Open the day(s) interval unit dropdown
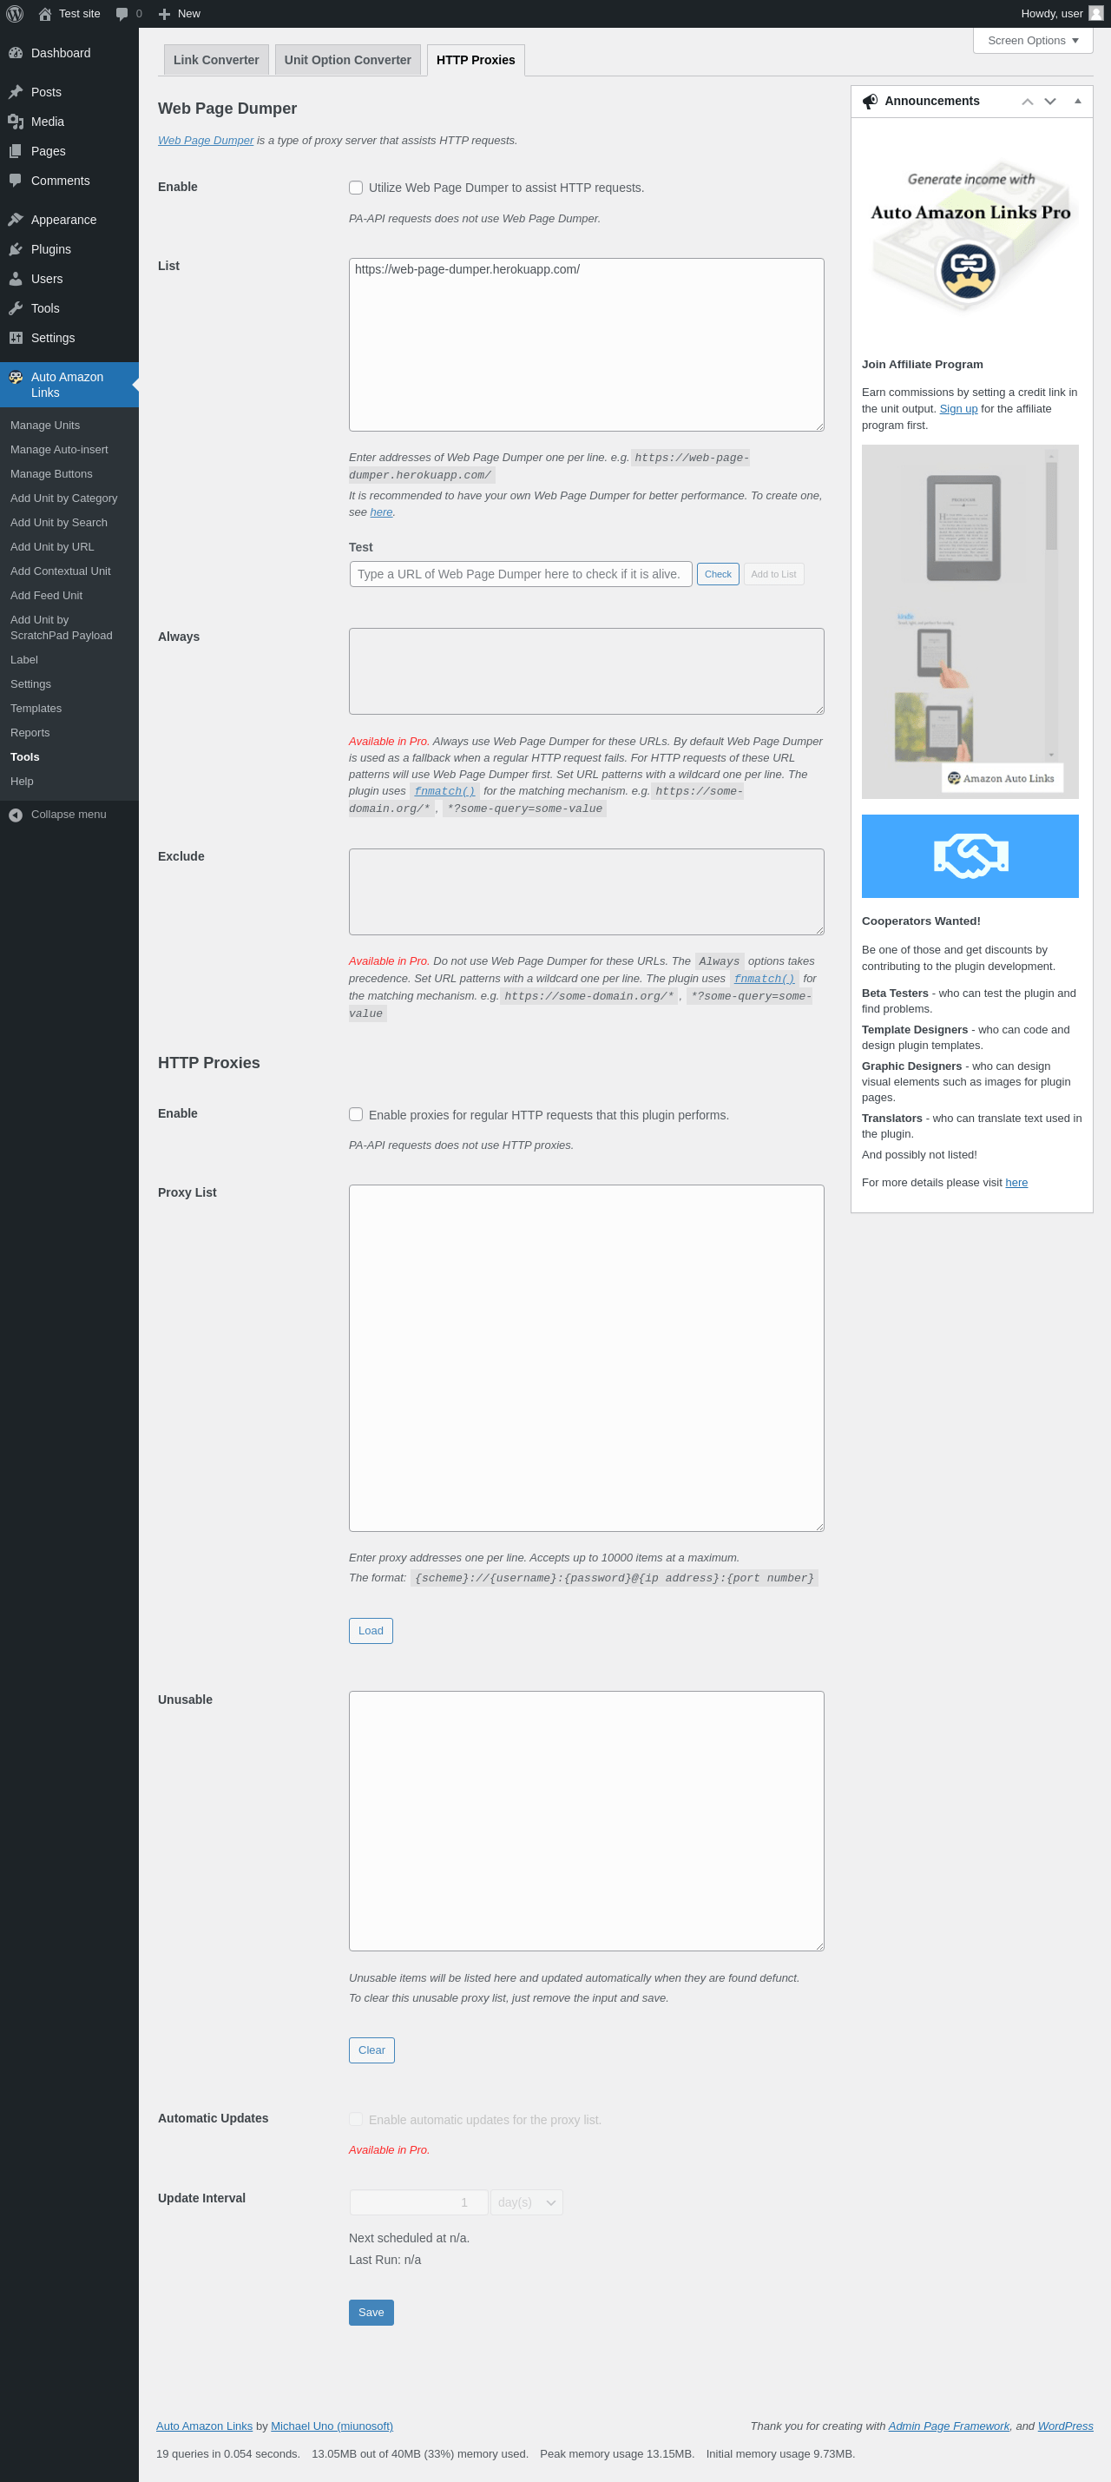 tap(527, 2202)
